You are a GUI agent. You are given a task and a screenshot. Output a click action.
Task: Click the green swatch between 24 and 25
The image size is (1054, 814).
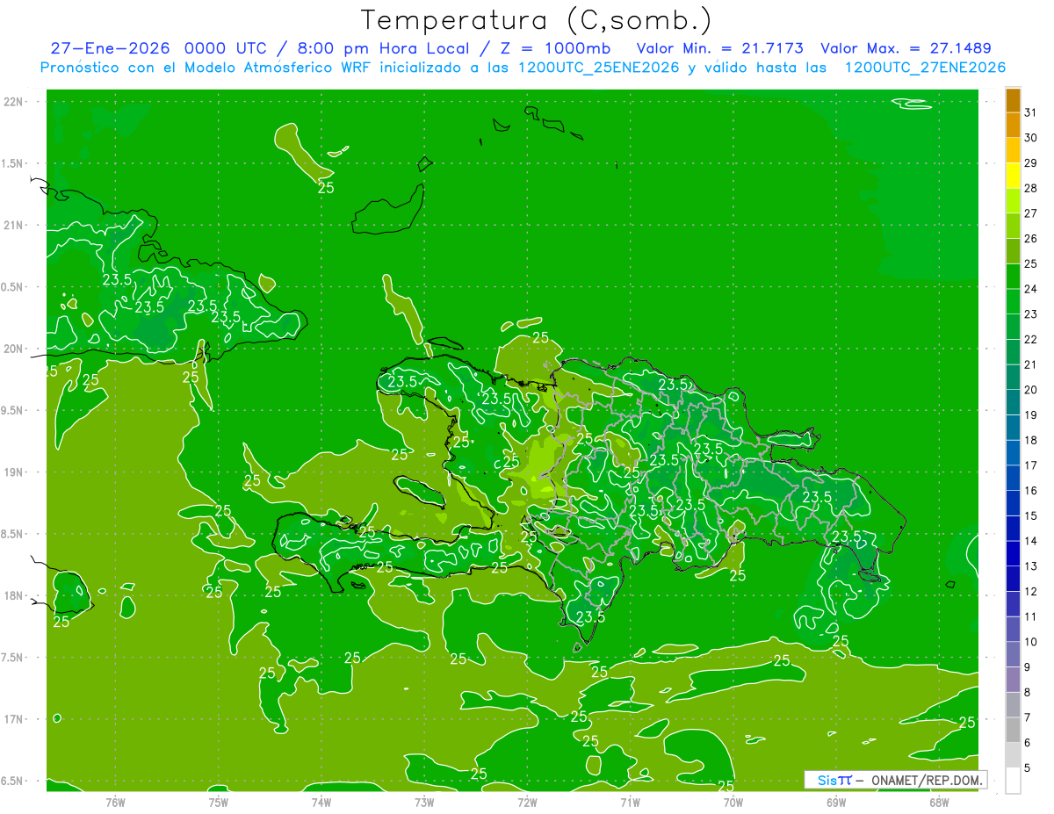pos(1013,276)
